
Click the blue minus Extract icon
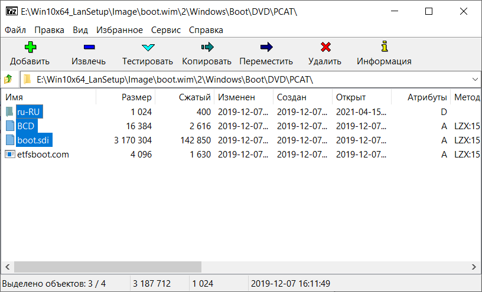[89, 47]
